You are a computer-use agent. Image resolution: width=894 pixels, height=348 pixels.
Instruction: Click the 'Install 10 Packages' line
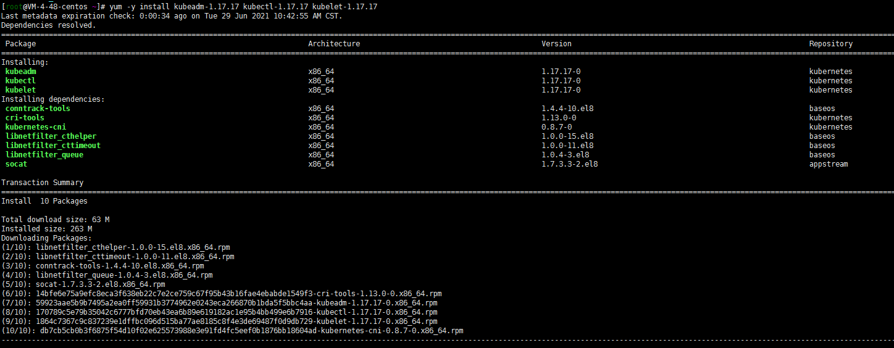coord(44,201)
